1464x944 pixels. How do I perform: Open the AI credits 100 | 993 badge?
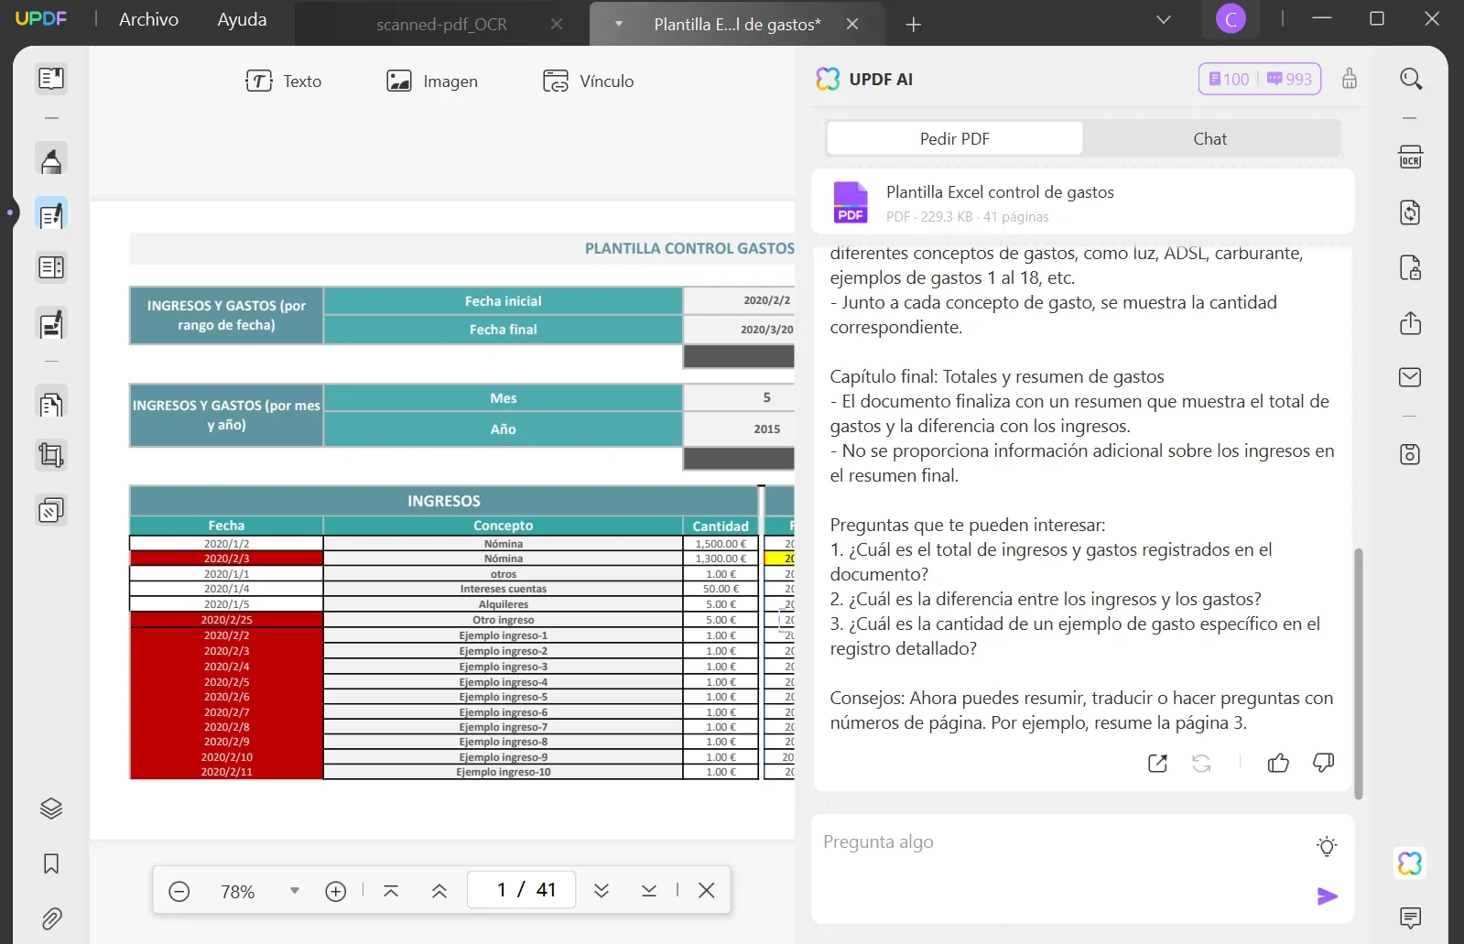(1260, 79)
